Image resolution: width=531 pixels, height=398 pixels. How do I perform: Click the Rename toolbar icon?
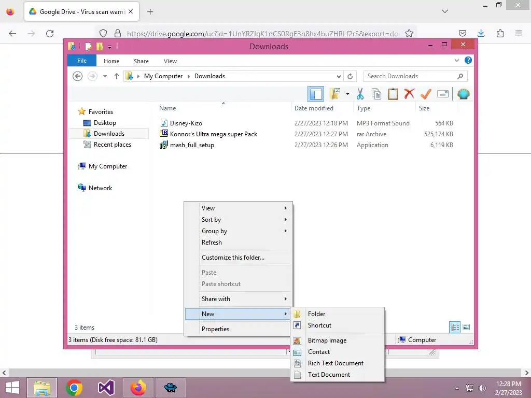[x=443, y=94]
